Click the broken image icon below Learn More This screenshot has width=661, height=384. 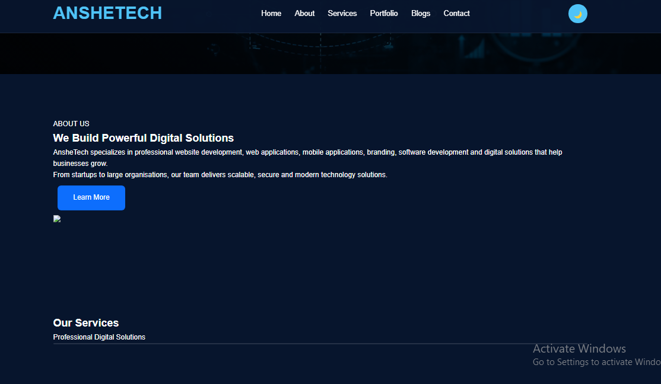tap(57, 219)
